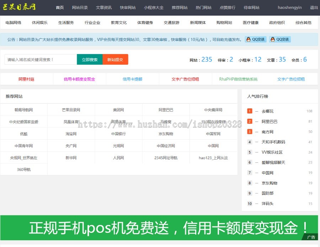320x247 pixels.
Task: Click the rank 1 badge beside 去哪玩
Action: click(x=250, y=111)
